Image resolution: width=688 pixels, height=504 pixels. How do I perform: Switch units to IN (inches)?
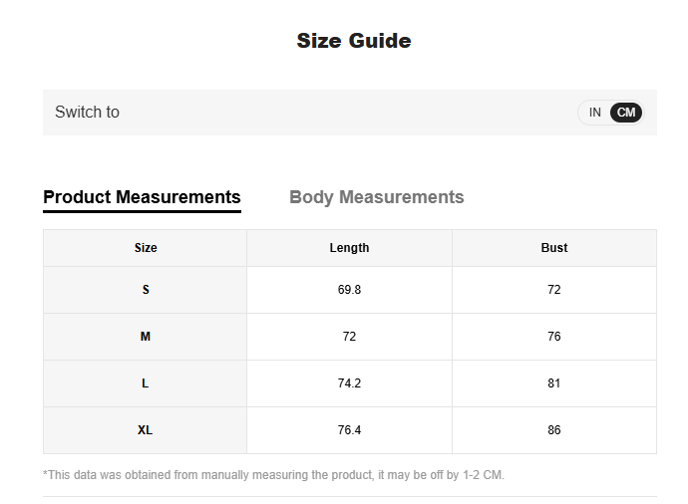(x=595, y=113)
